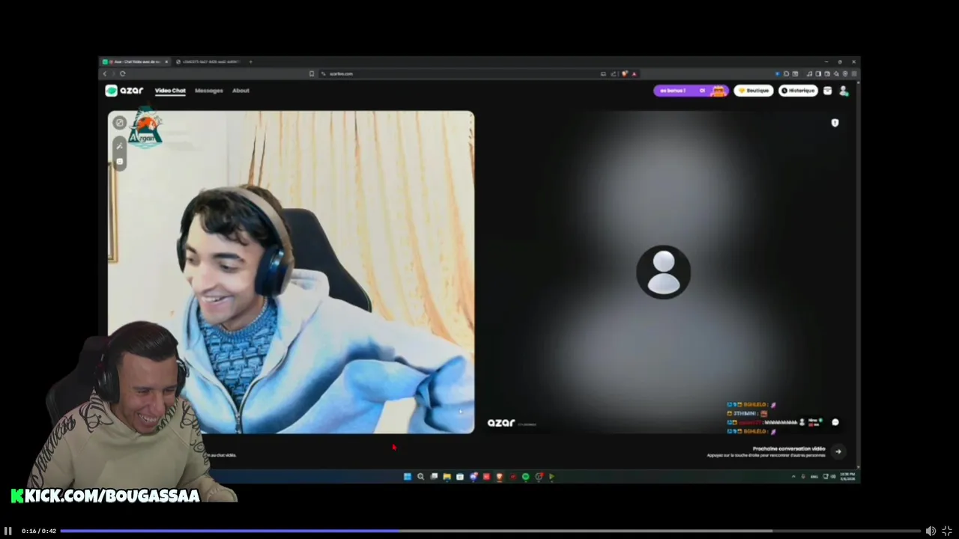Seek along the video progress bar
Screen dimensions: 959x539
[491, 531]
